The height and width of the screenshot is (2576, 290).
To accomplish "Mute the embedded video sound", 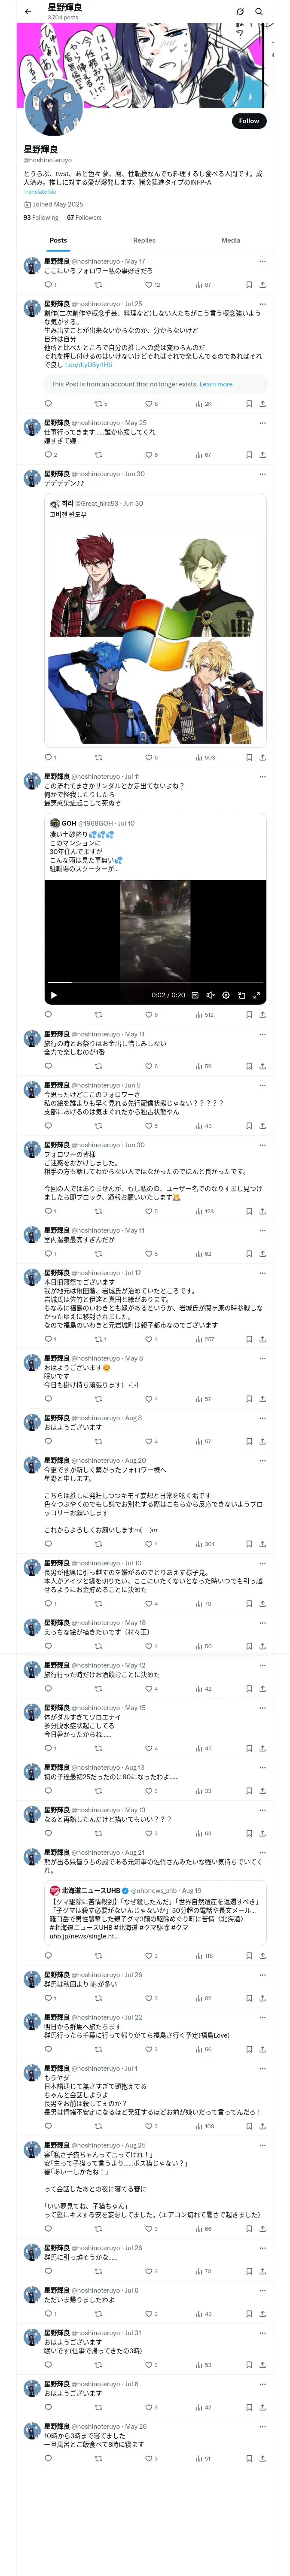I will point(210,995).
